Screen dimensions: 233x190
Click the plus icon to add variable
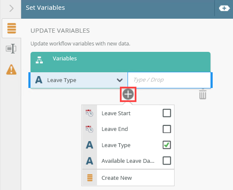point(128,94)
